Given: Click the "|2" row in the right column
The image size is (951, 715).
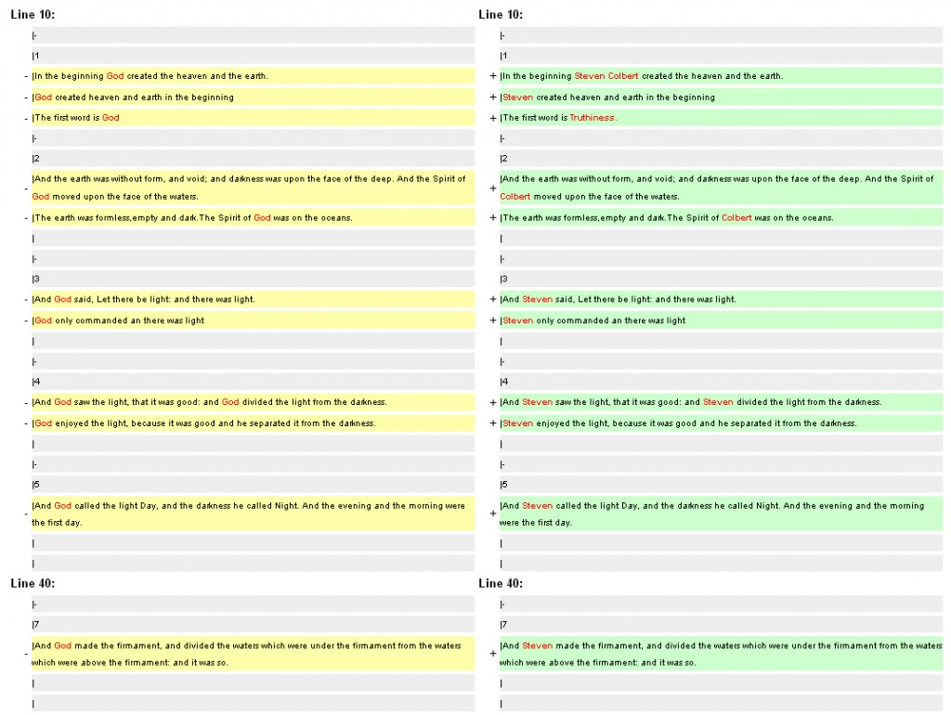Looking at the screenshot, I should point(721,159).
